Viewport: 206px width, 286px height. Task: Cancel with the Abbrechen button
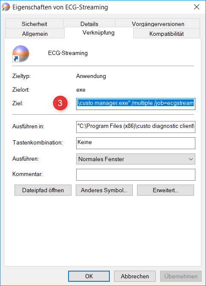pyautogui.click(x=135, y=276)
